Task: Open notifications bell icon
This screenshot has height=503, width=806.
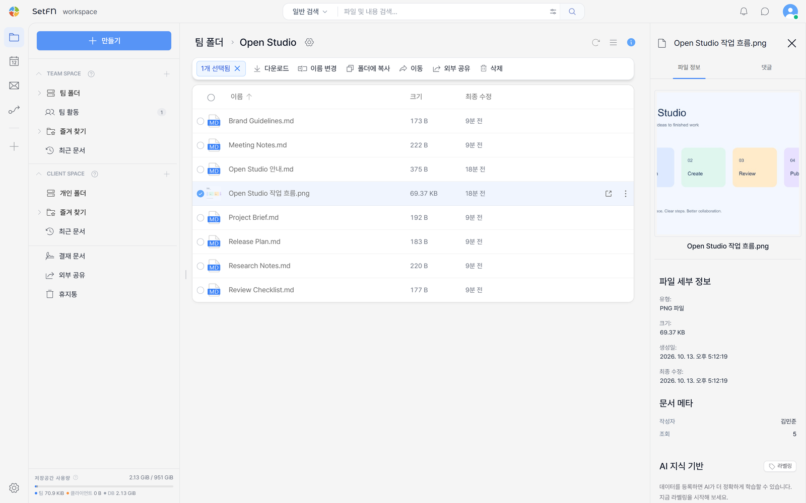Action: [x=744, y=12]
